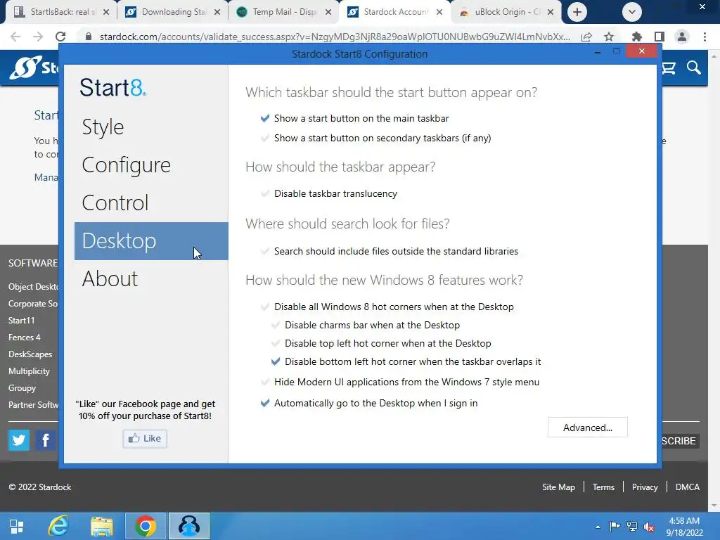
Task: Open muted volume tray icon
Action: (x=649, y=527)
